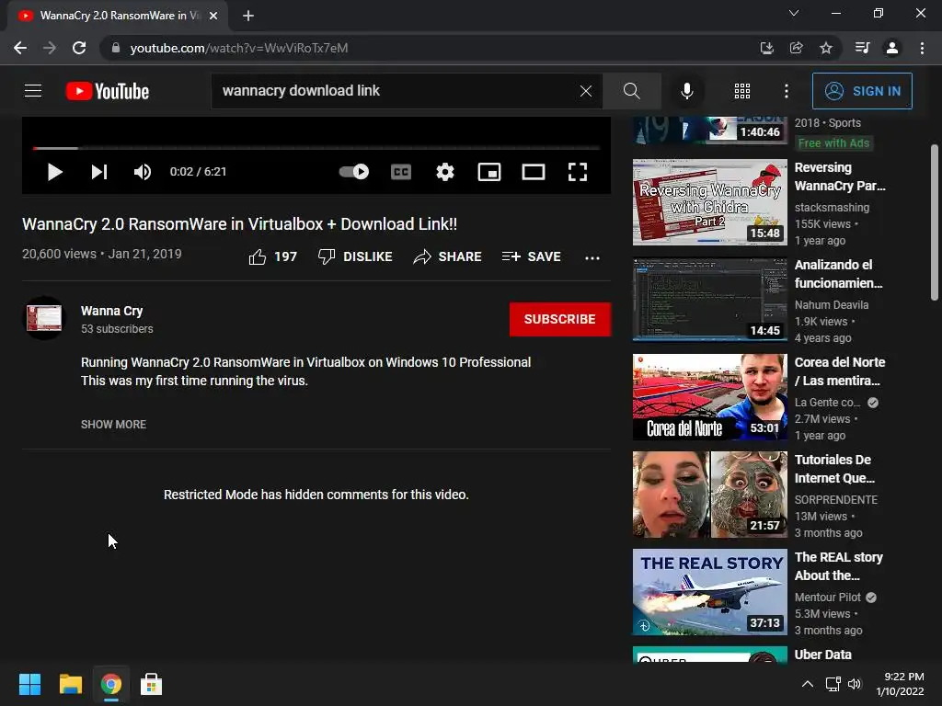Close the WannaCry YouTube tab
The image size is (942, 706).
point(213,17)
